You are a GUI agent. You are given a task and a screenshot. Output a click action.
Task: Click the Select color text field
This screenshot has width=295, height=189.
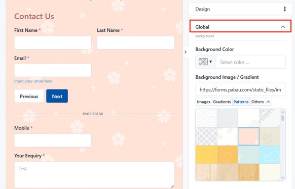(250, 62)
